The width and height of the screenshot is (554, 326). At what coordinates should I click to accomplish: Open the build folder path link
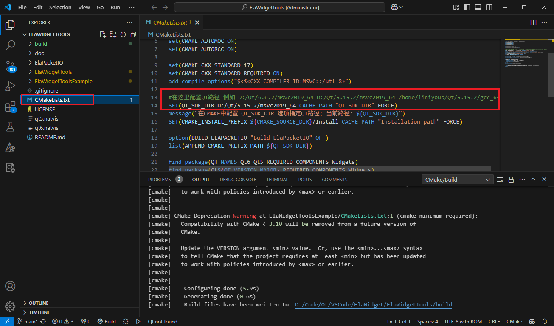coord(373,304)
